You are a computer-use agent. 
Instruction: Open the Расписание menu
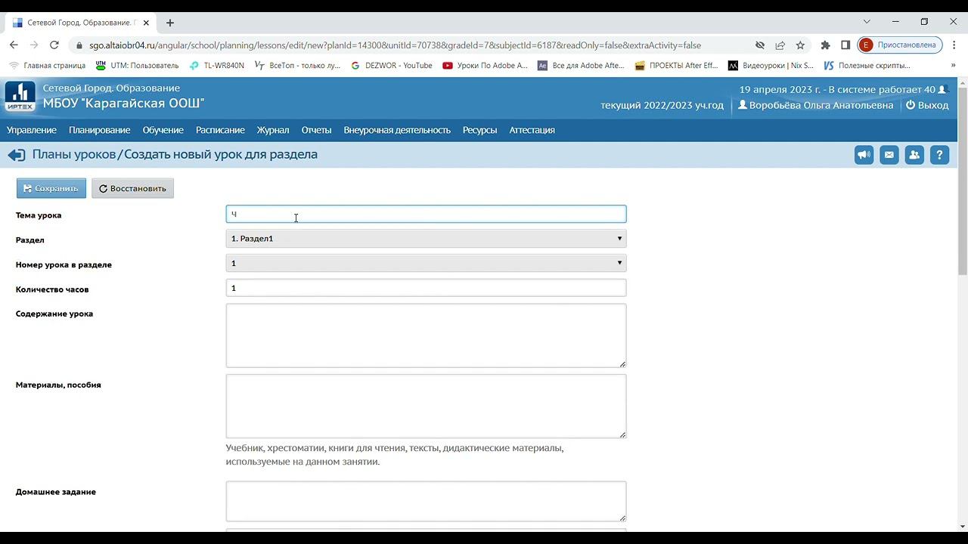[220, 130]
